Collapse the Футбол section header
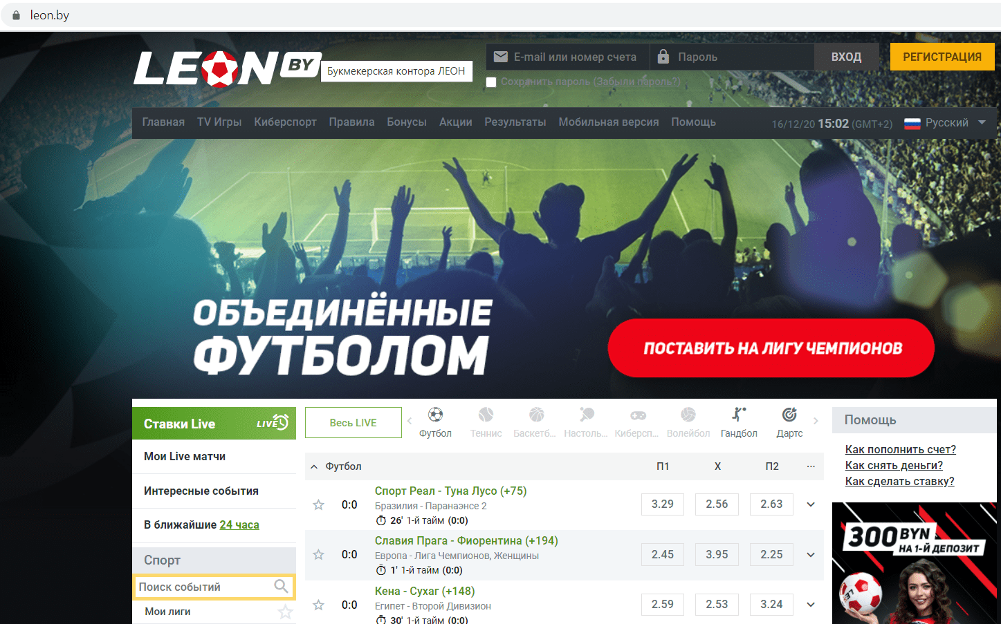Screen dimensions: 1001x624 click(314, 466)
